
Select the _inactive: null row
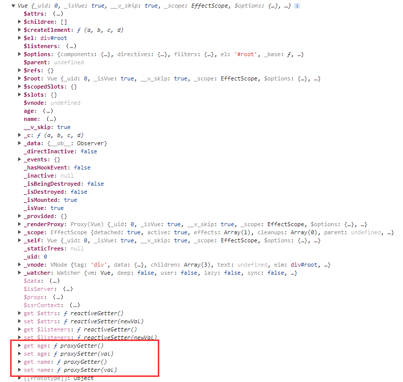coord(49,176)
